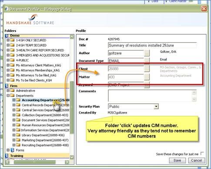
Task: Click into the Author field
Action: point(126,53)
